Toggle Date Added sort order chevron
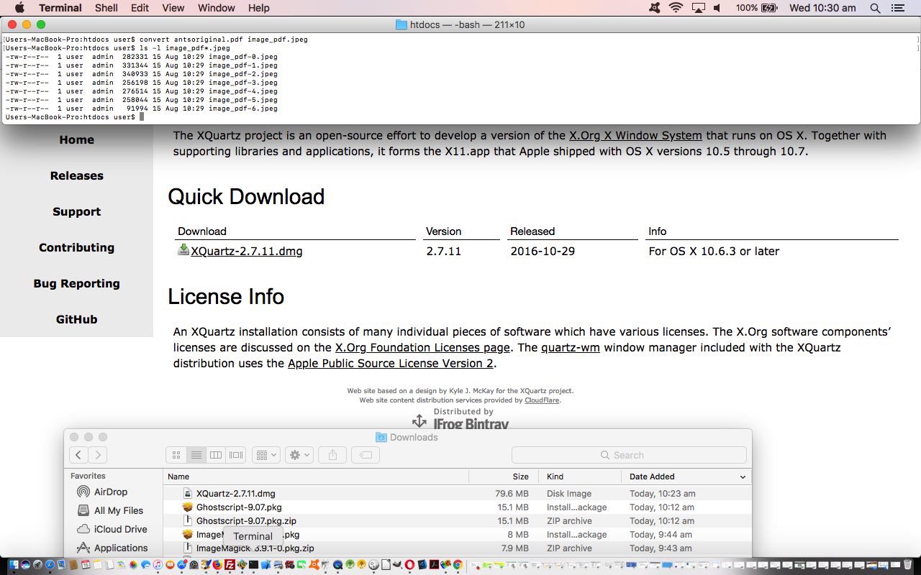Screen dimensions: 921x575 [x=743, y=477]
